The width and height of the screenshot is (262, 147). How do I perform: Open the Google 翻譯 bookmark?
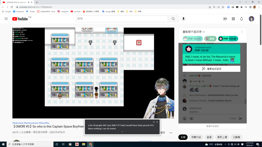pyautogui.click(x=108, y=11)
